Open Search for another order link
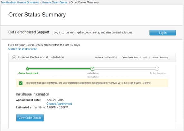Screen dimensions: 184x131 tap(23, 49)
